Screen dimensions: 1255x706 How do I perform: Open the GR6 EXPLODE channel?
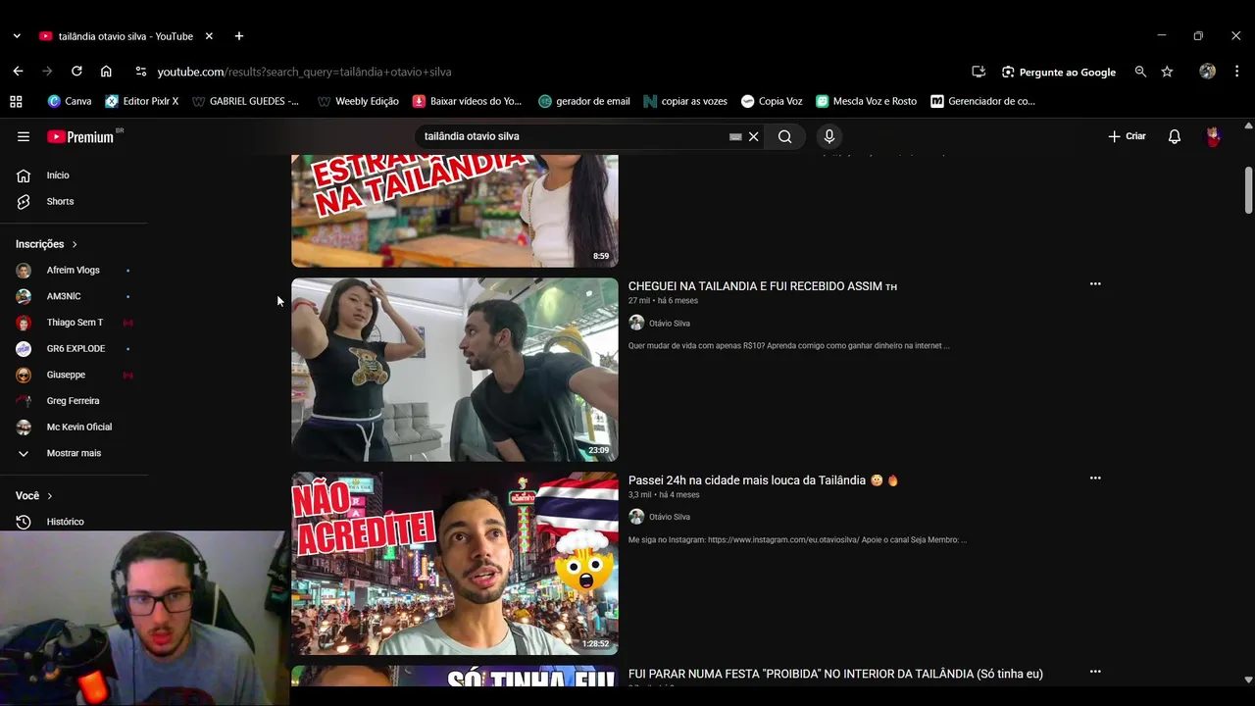pyautogui.click(x=75, y=348)
